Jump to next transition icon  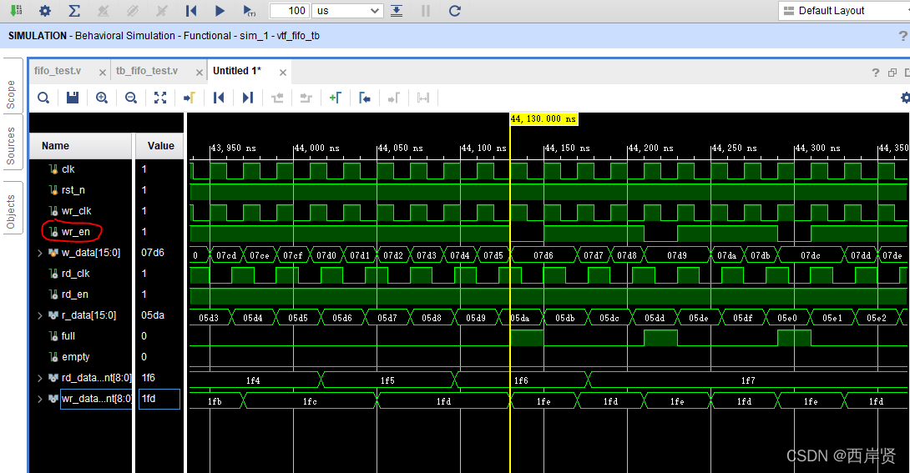306,98
